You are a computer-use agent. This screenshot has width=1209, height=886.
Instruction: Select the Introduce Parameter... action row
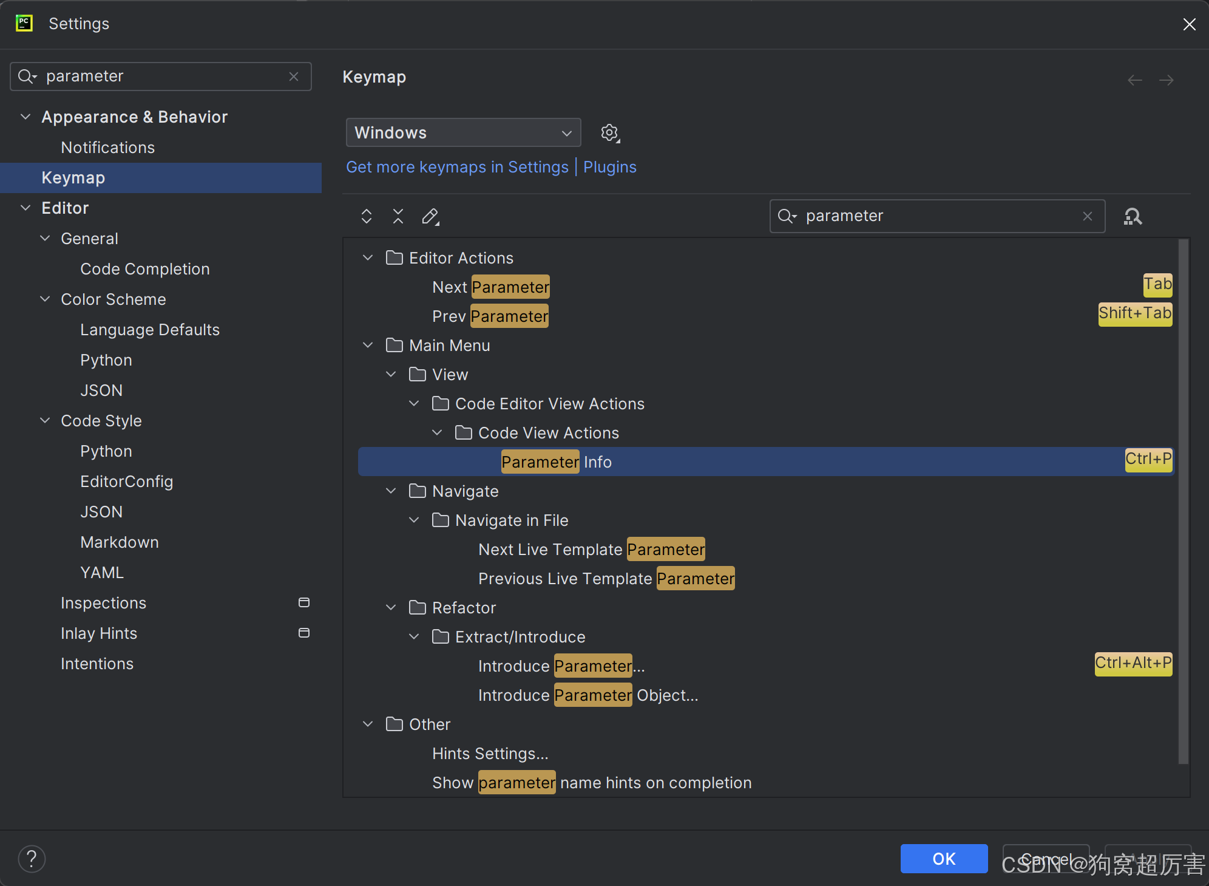561,666
